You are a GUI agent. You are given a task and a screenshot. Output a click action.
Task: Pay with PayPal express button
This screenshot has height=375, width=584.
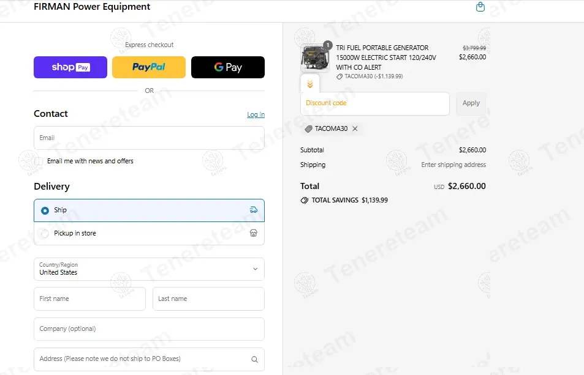(149, 67)
